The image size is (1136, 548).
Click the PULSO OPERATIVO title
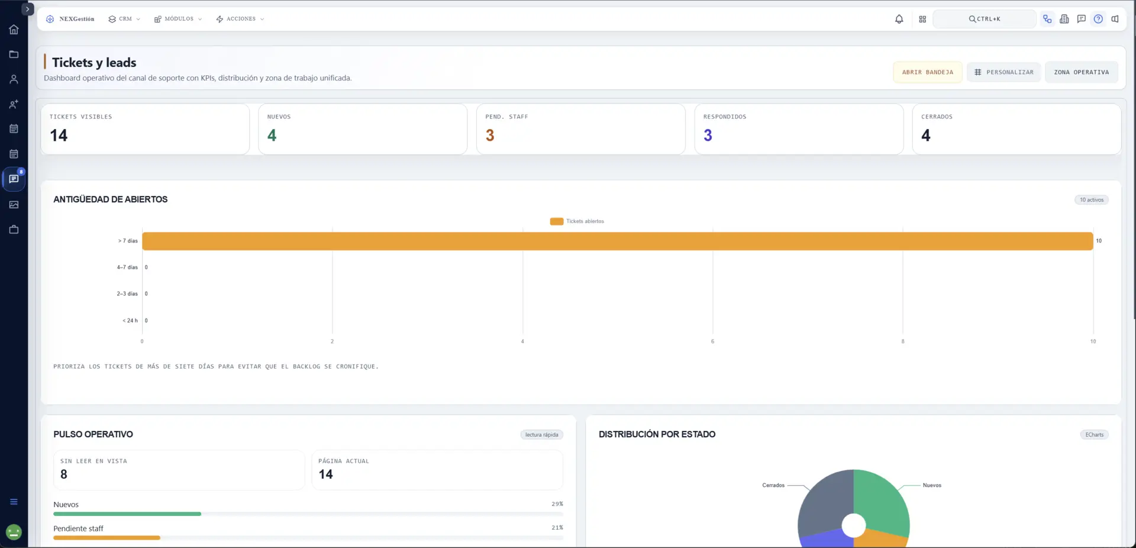tap(93, 434)
